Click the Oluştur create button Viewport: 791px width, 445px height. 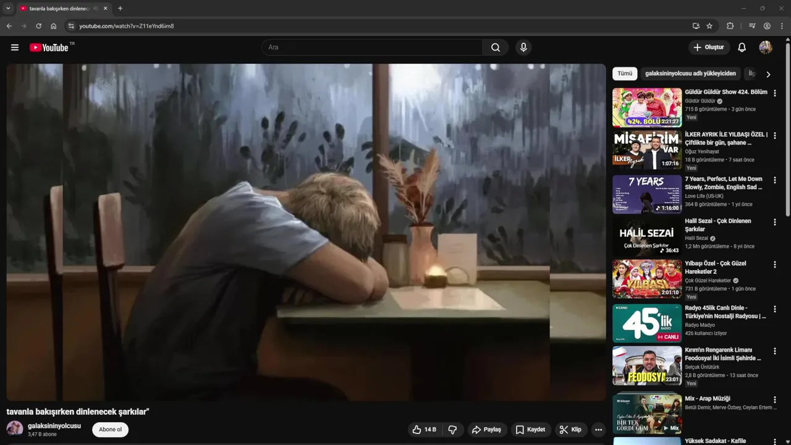click(709, 48)
